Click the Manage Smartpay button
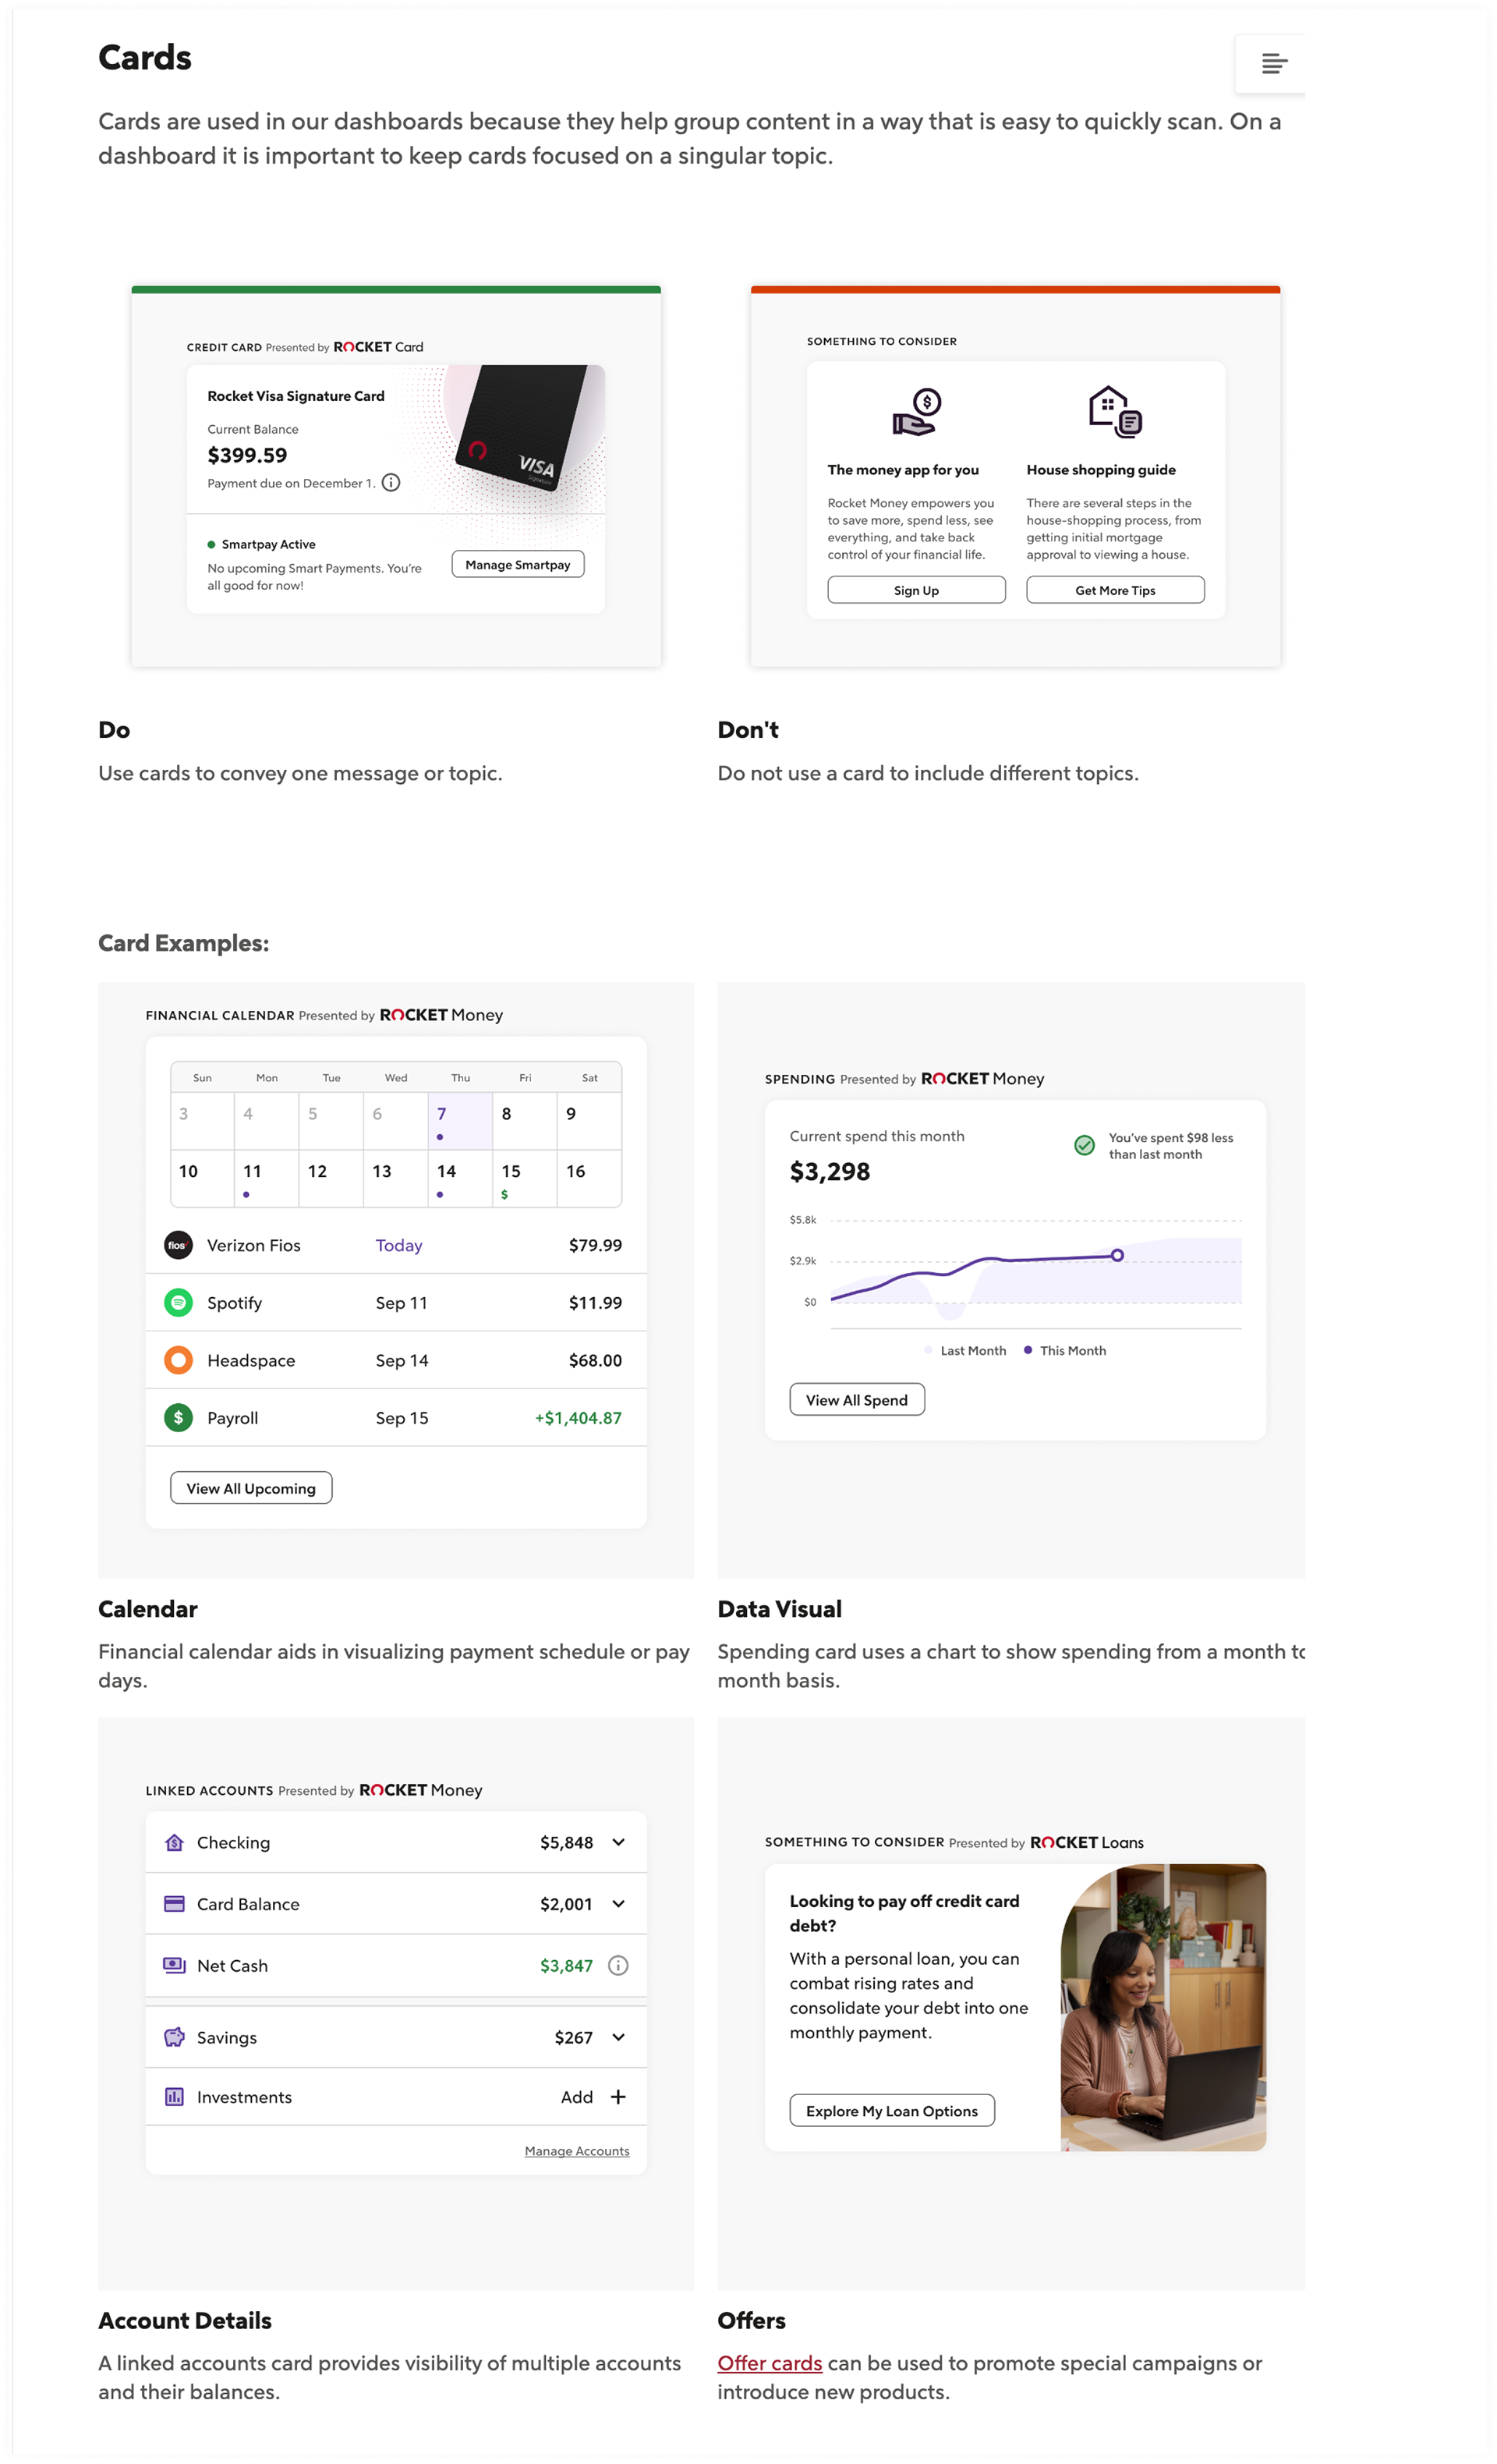Image resolution: width=1497 pixels, height=2464 pixels. pyautogui.click(x=518, y=564)
